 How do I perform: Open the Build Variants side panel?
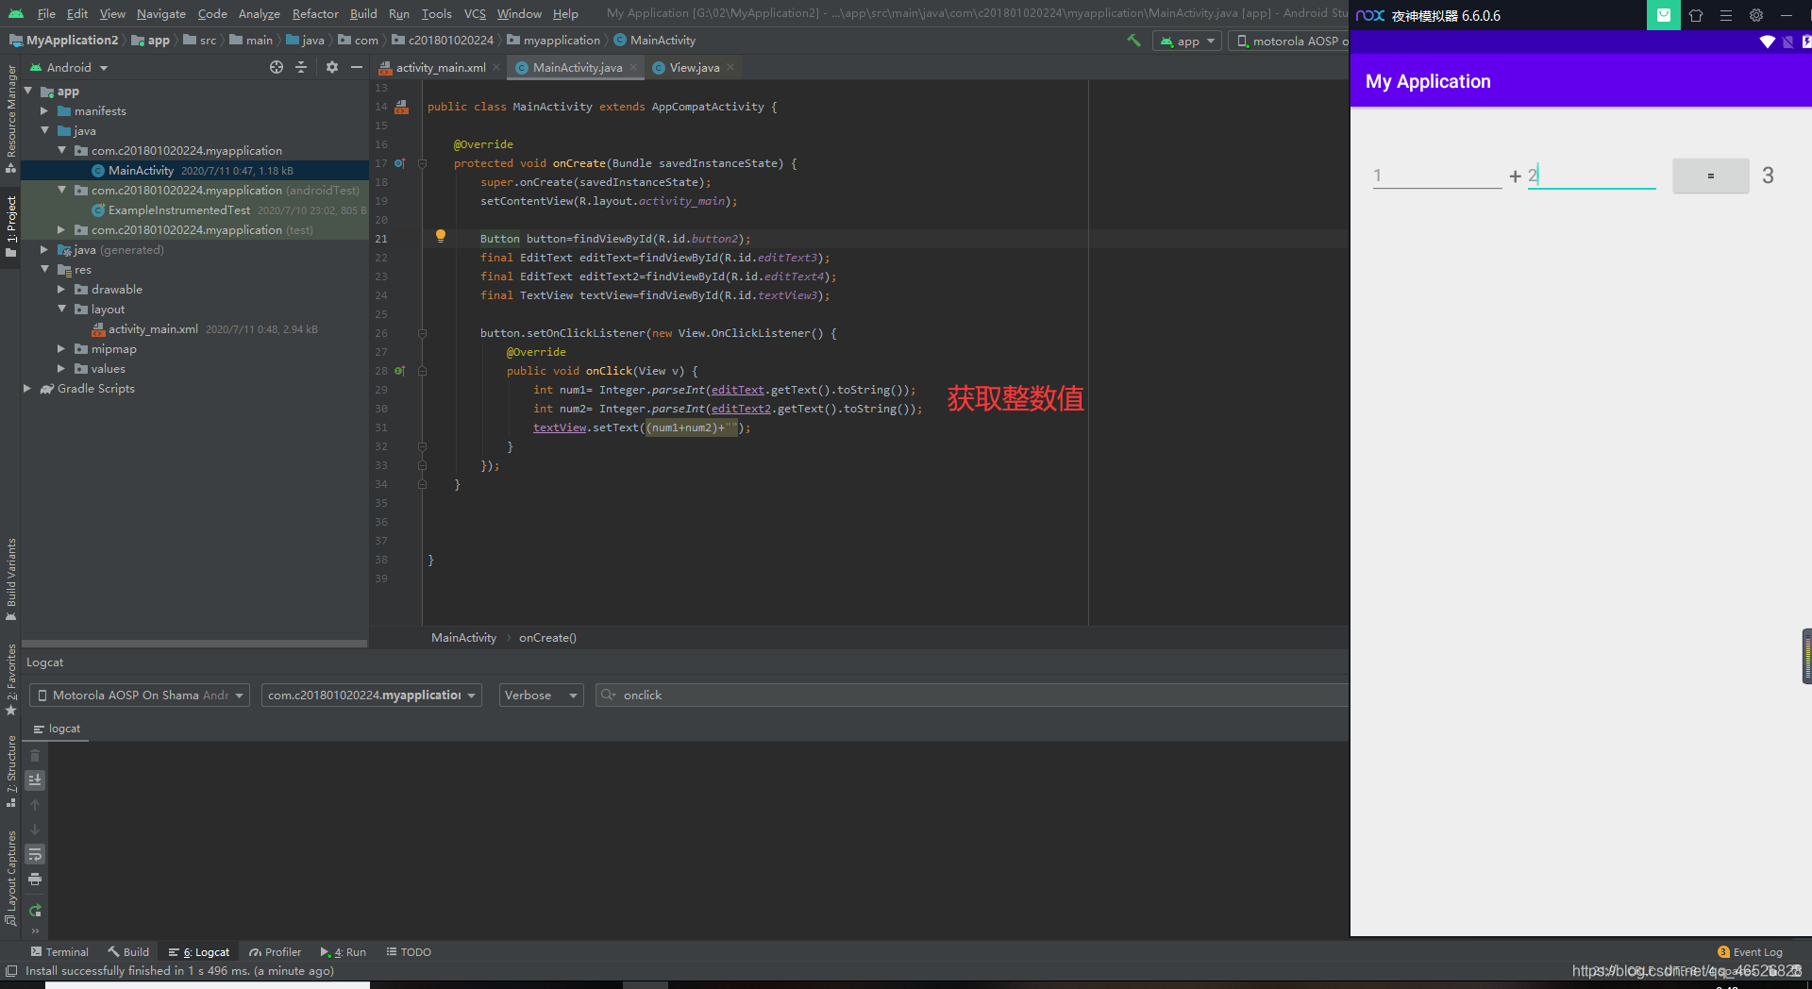click(x=11, y=579)
